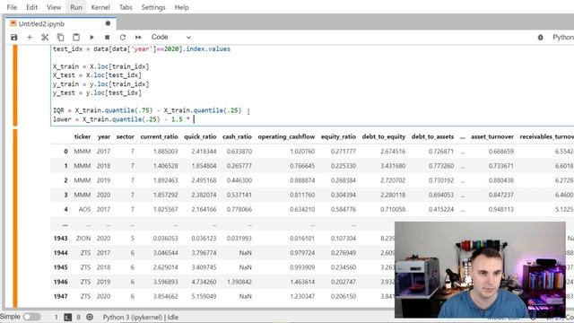Click the Python 3 (ipykernel) | Idle status
Screen dimensions: 574x323
click(x=141, y=317)
